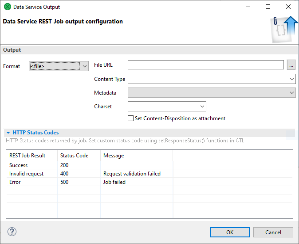Image resolution: width=299 pixels, height=244 pixels.
Task: Click the File URL browse button
Action: (291, 65)
